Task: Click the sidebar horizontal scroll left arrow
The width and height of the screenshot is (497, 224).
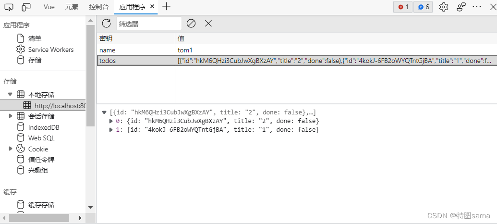Action: click(4, 218)
